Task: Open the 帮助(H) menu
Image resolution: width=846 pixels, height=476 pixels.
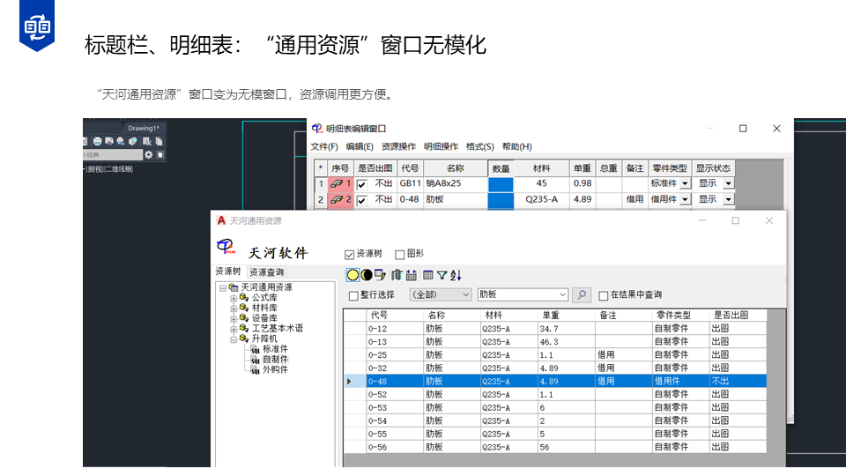Action: (517, 147)
